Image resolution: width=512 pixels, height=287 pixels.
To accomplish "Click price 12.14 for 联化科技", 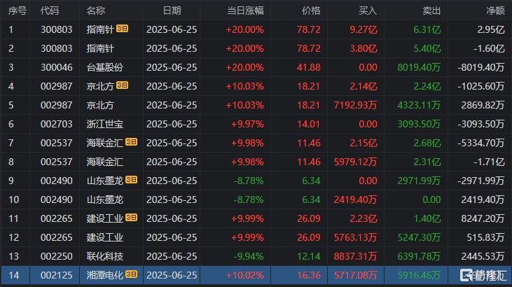I will coord(309,257).
